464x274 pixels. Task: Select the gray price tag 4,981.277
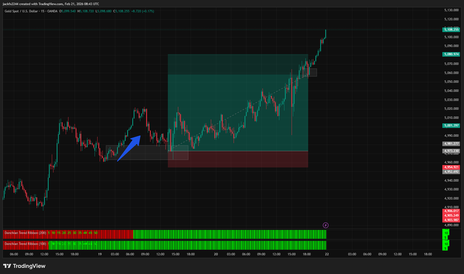451,144
